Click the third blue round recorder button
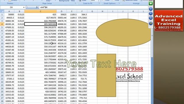This screenshot has width=184, height=104. [151, 18]
